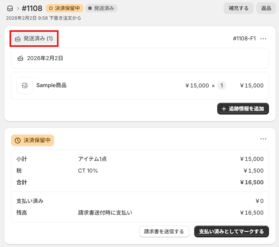This screenshot has height=247, width=279.
Task: Open the payment card three-dot menu
Action: [263, 139]
